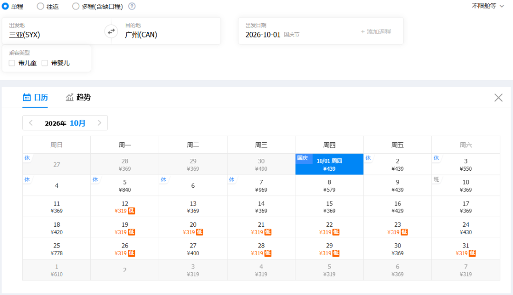Select October 23 low price ¥319
This screenshot has height=295, width=513.
click(398, 228)
